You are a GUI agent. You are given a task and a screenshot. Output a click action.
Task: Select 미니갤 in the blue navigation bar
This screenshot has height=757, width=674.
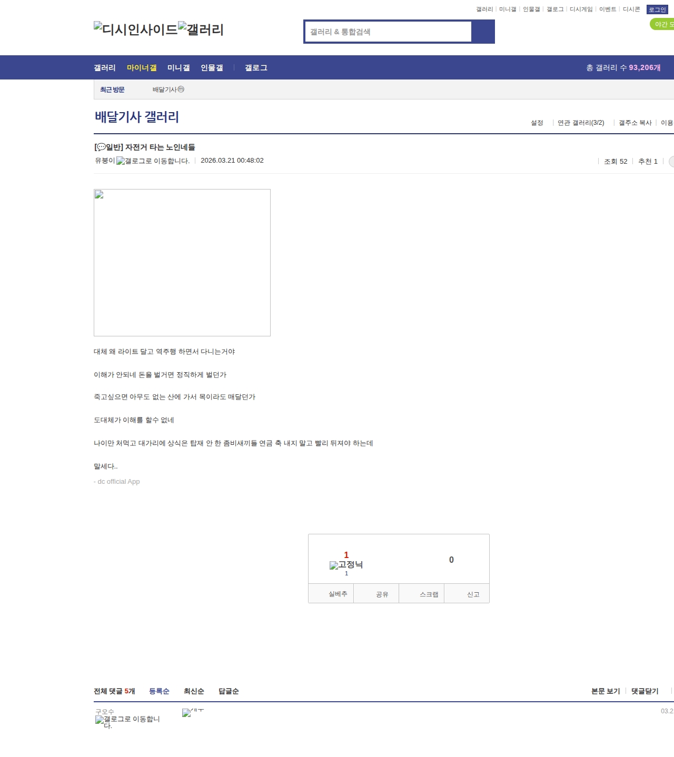[x=179, y=67]
